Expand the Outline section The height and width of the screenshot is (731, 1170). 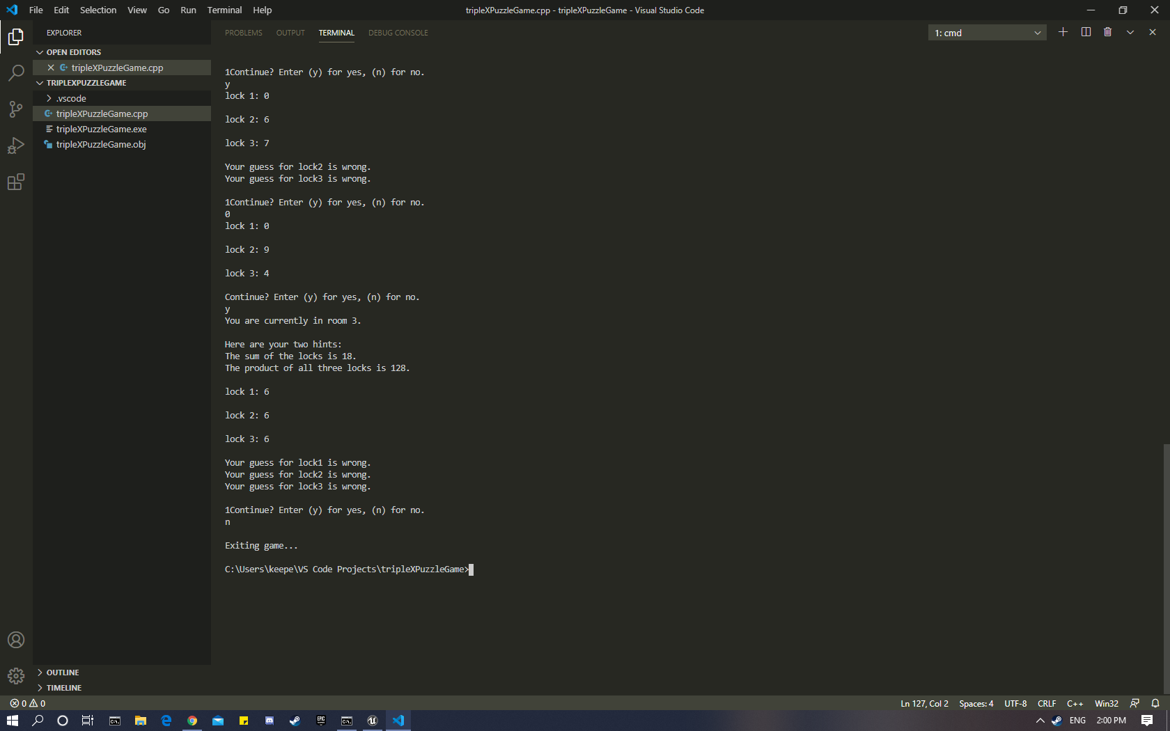[x=63, y=673]
